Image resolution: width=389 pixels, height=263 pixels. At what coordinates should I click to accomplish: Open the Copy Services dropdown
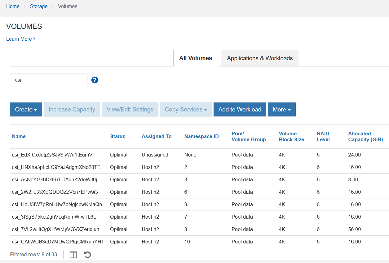pyautogui.click(x=186, y=109)
